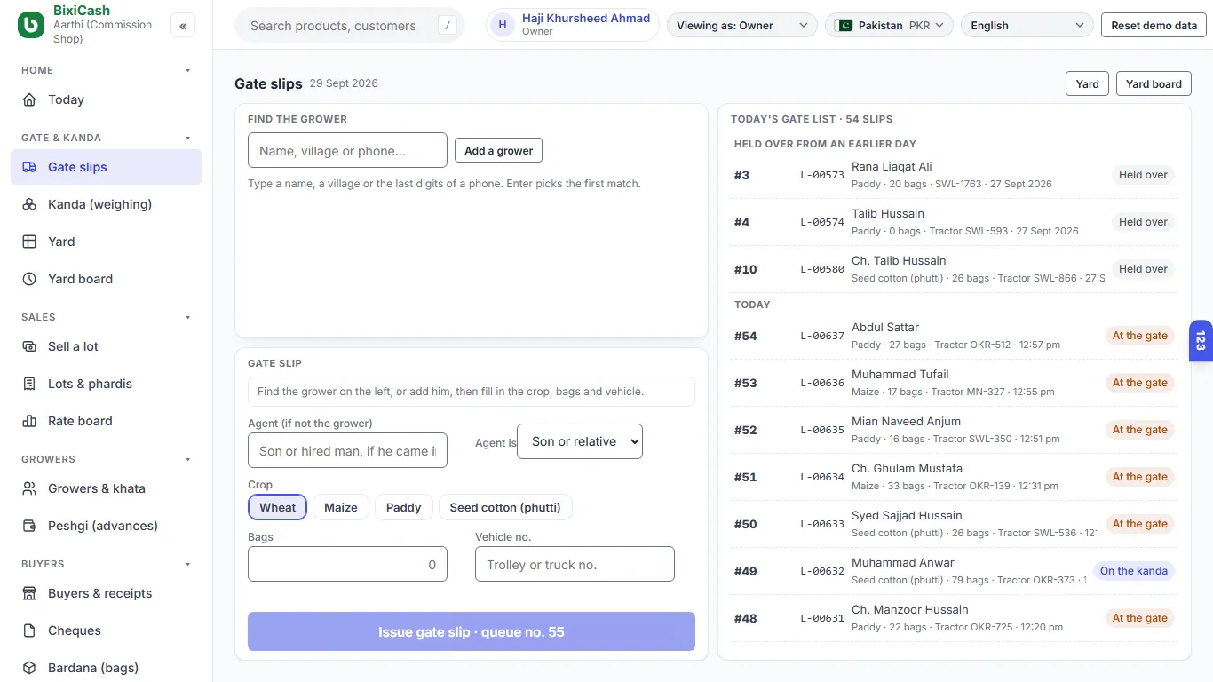This screenshot has width=1213, height=682.
Task: Open Today via its home icon
Action: tap(29, 99)
